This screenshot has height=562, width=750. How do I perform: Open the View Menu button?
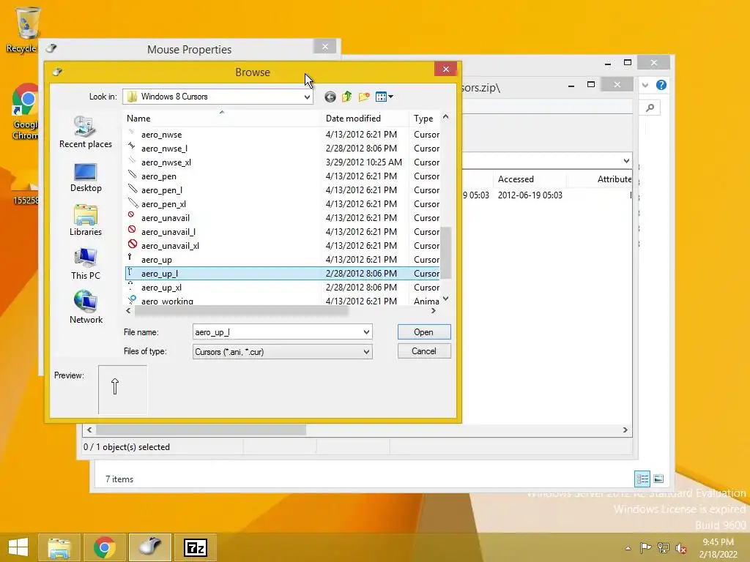(384, 97)
